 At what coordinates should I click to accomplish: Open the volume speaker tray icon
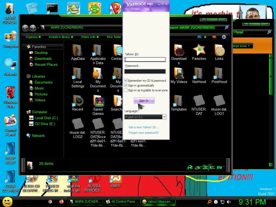click(229, 202)
